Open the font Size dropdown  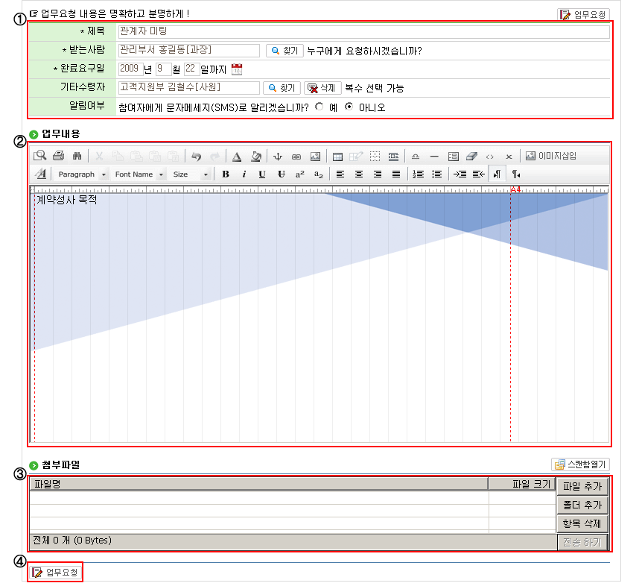pyautogui.click(x=191, y=174)
